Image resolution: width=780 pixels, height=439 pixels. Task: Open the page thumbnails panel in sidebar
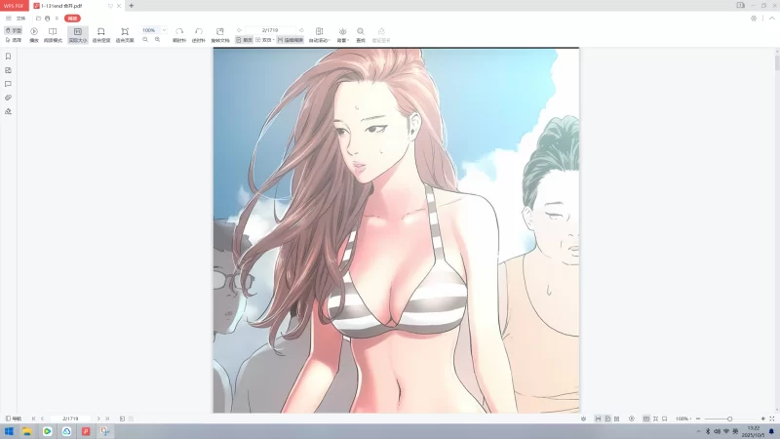click(x=8, y=70)
